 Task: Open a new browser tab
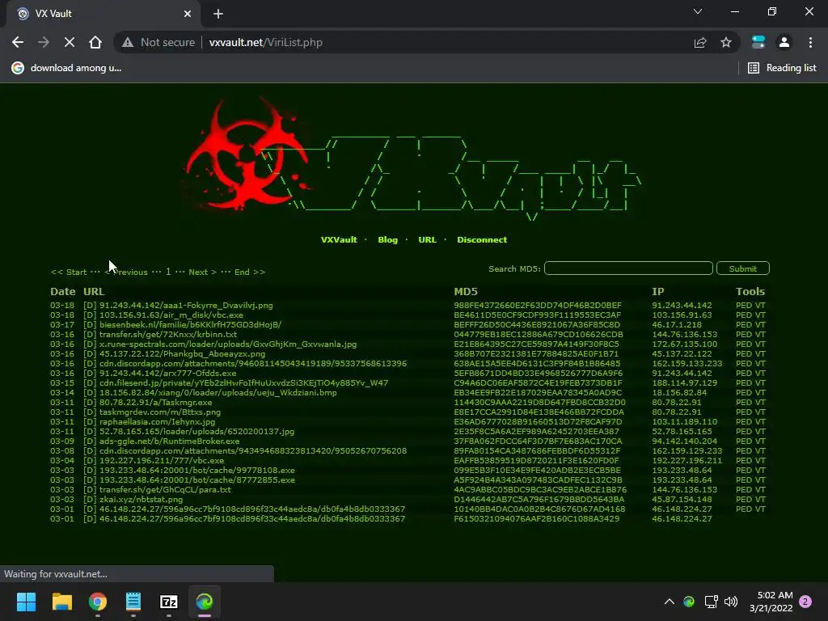(x=218, y=14)
